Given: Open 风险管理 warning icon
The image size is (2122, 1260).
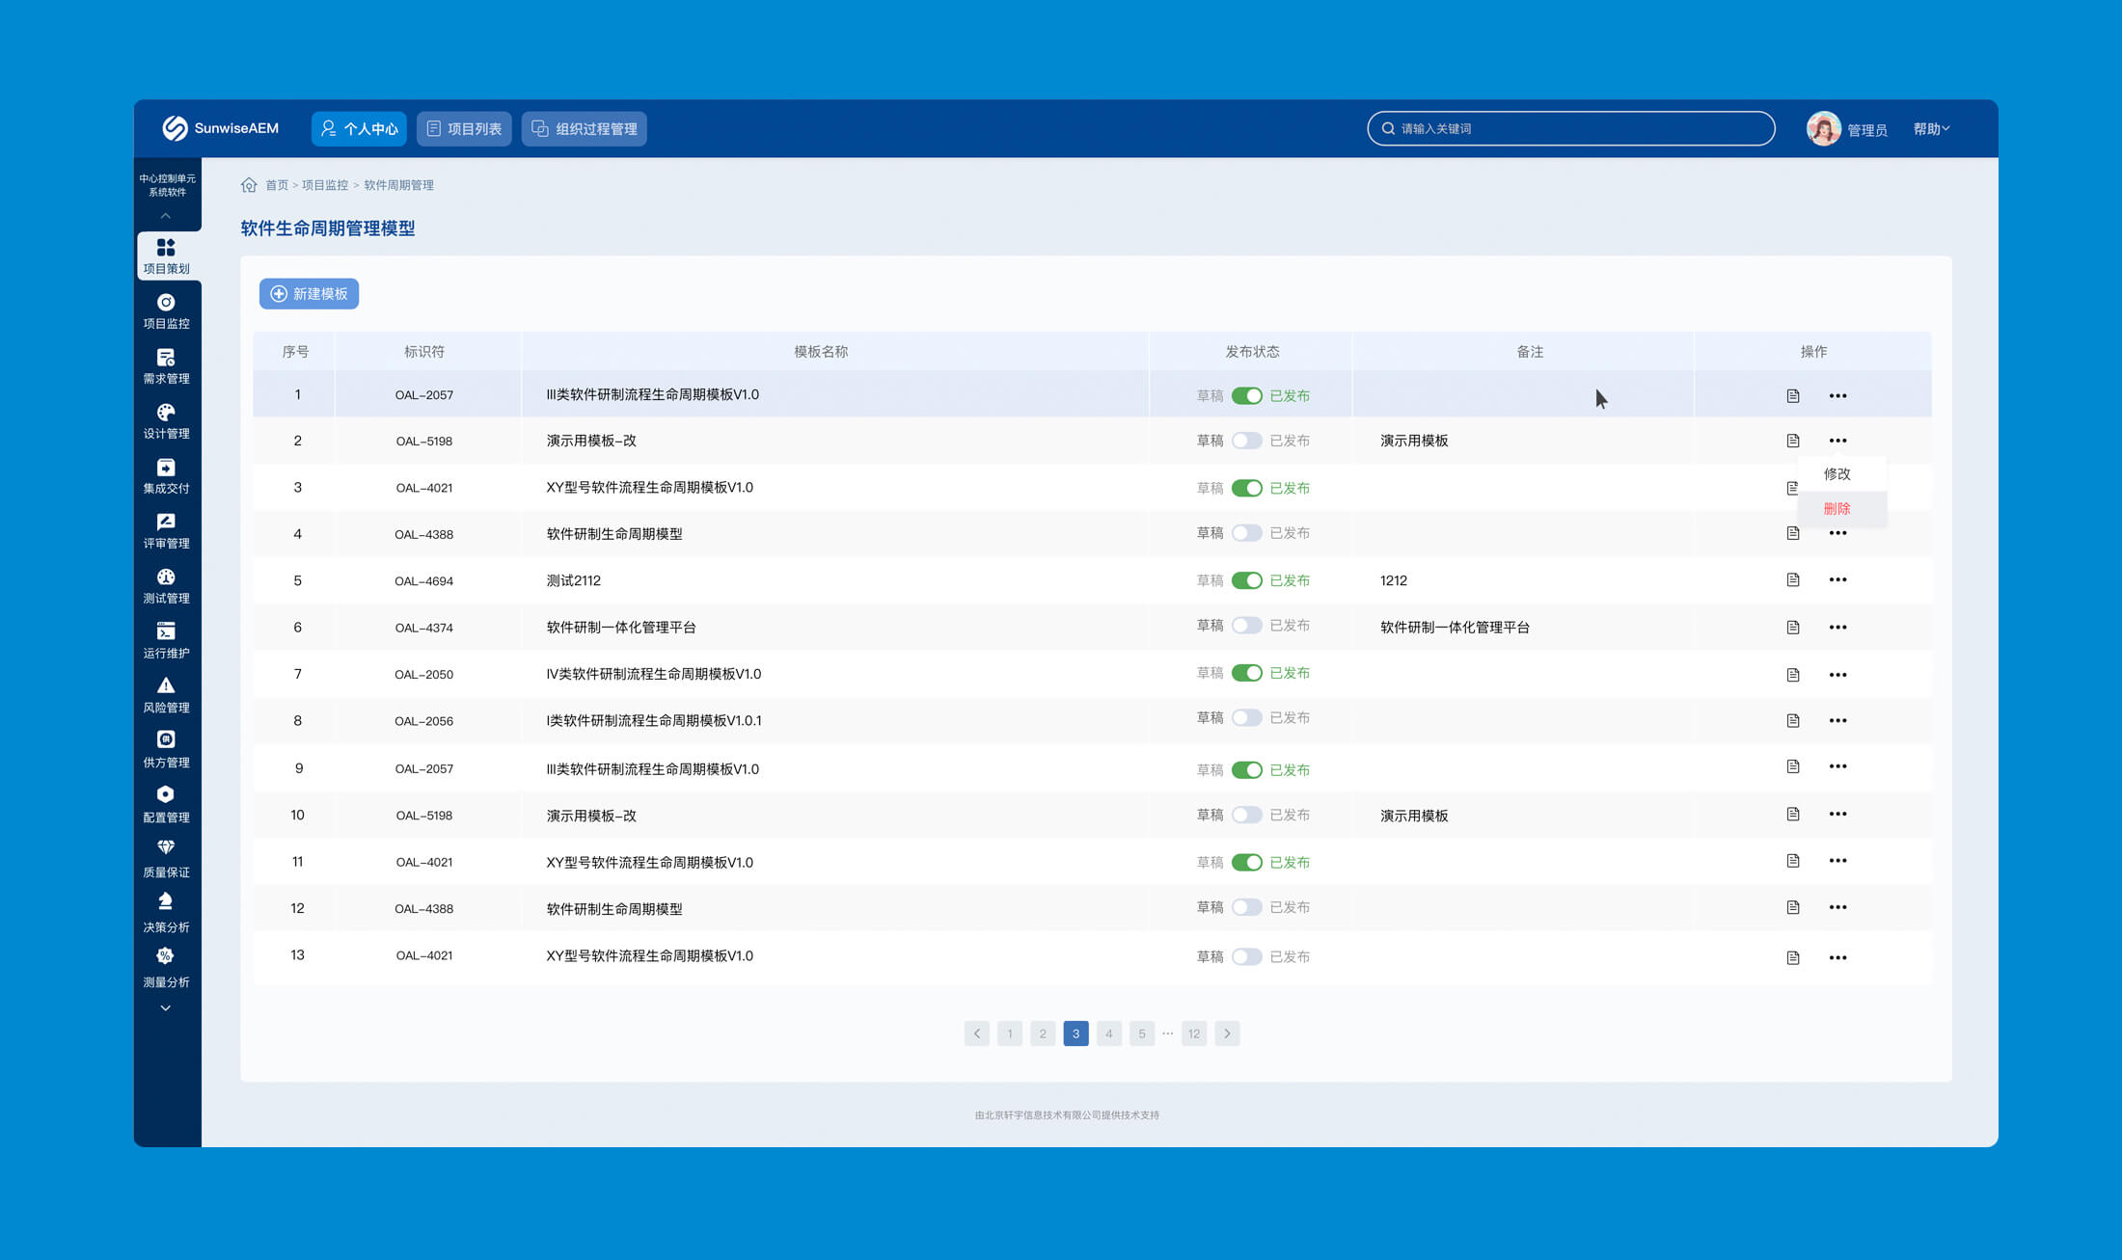Looking at the screenshot, I should [166, 685].
